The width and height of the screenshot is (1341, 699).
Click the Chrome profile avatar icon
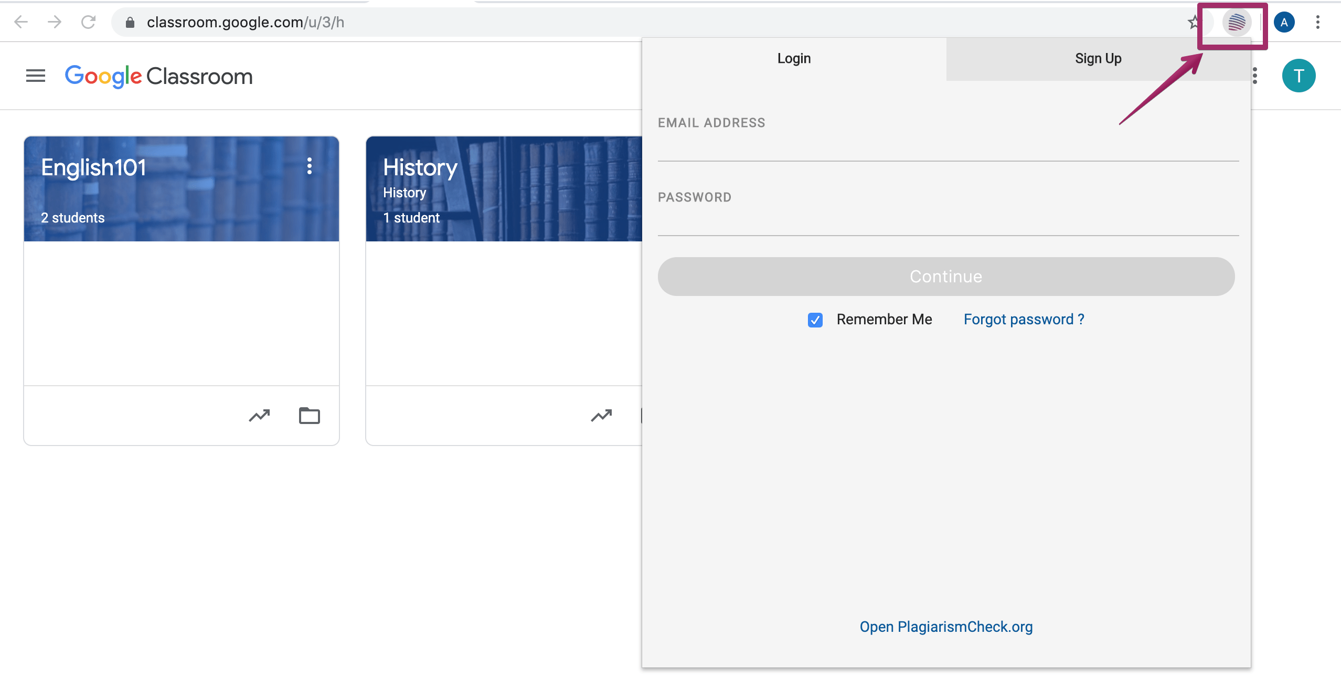[x=1283, y=22]
